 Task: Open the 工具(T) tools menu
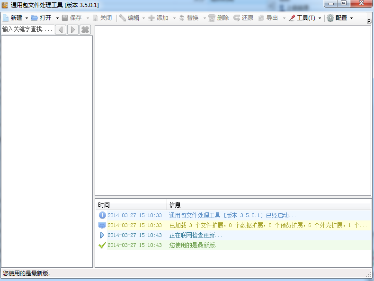coord(302,18)
